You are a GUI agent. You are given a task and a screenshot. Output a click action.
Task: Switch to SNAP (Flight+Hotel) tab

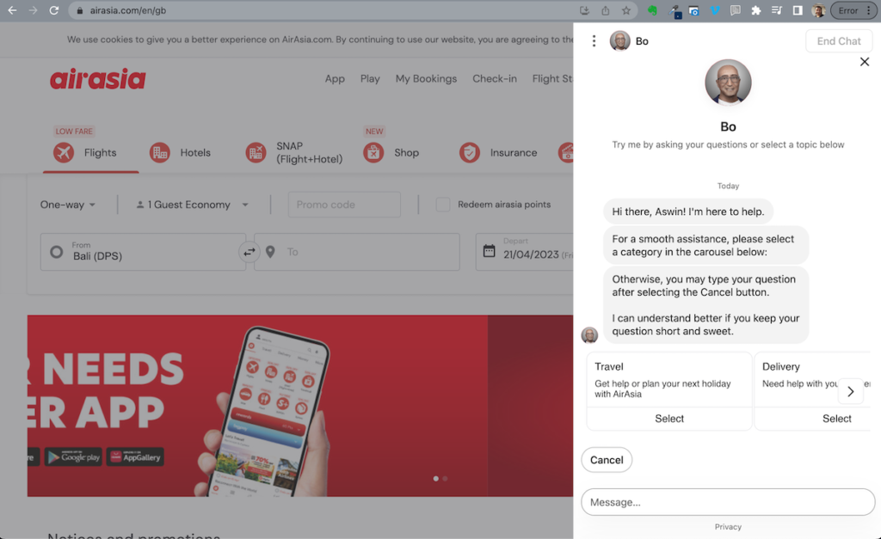pyautogui.click(x=294, y=152)
